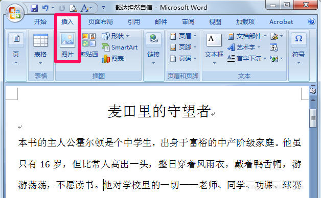Open the 页面布局 tab
Screen dimensions: 321x198
click(101, 21)
